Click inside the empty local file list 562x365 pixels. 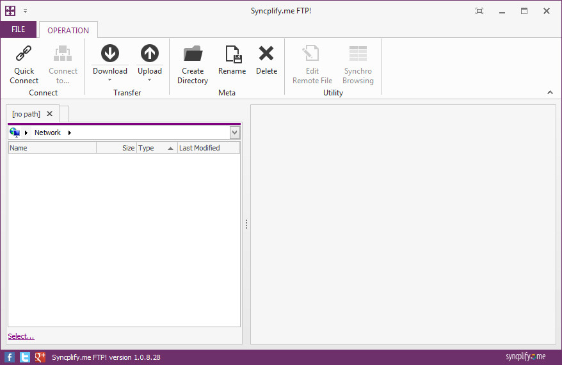tap(124, 240)
